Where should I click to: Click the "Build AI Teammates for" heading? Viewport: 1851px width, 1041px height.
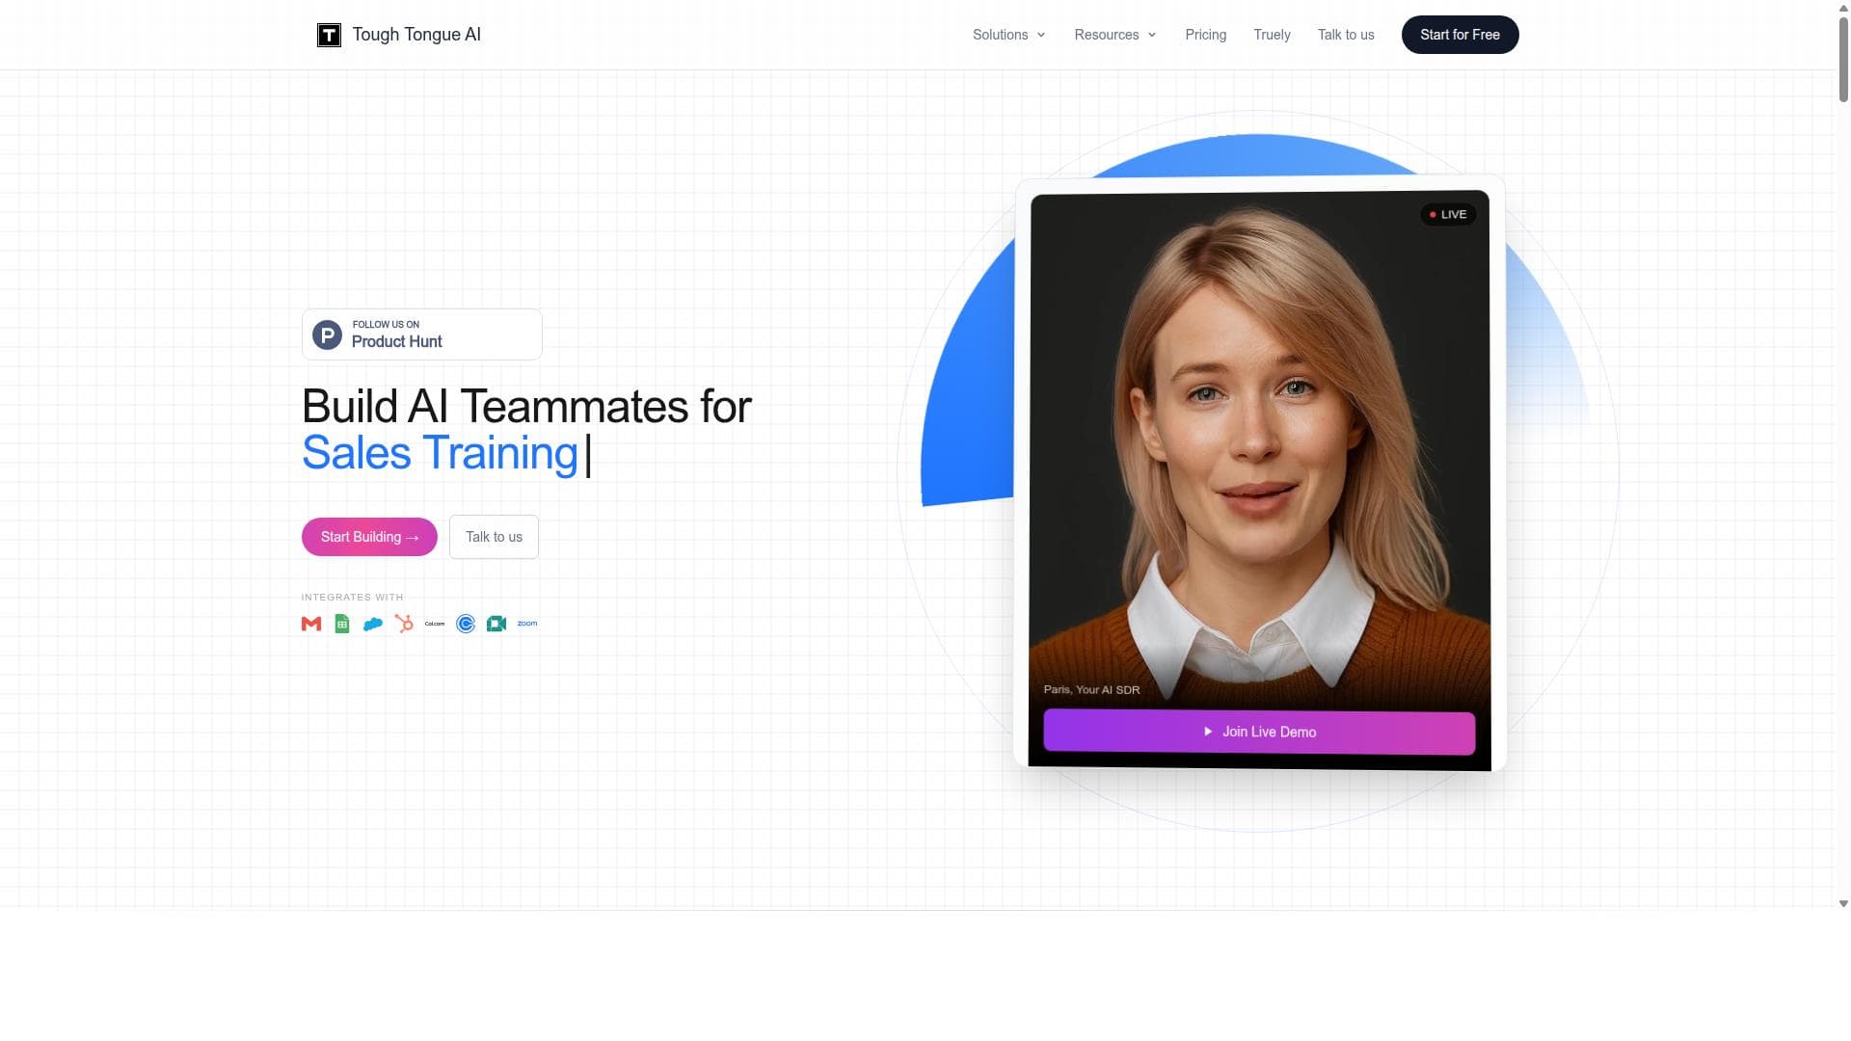click(x=526, y=407)
